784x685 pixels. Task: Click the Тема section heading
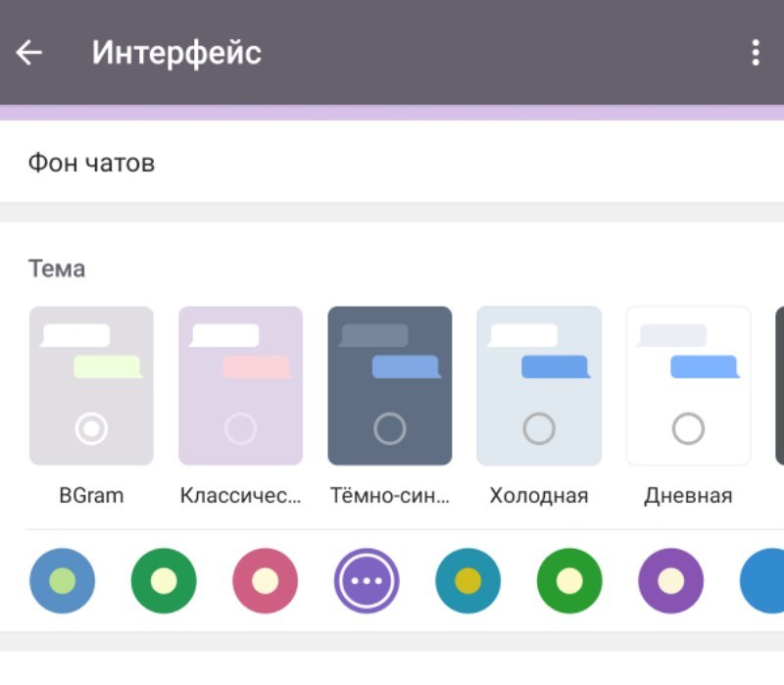(x=57, y=269)
